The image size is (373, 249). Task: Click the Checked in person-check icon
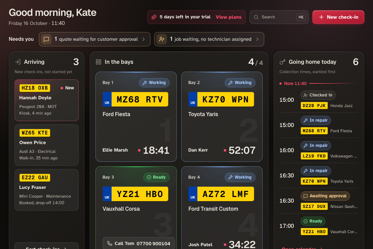click(x=306, y=95)
